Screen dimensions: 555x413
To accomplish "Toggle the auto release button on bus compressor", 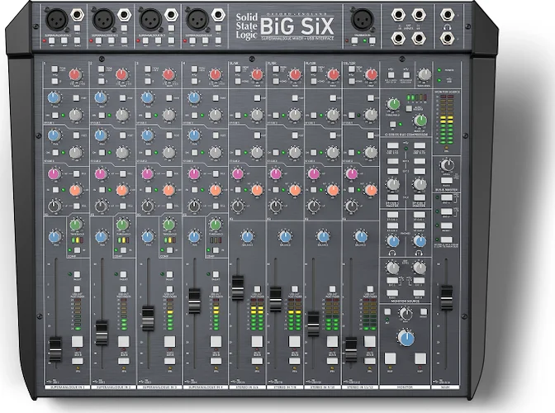I will point(409,109).
